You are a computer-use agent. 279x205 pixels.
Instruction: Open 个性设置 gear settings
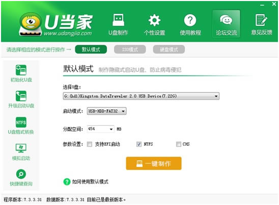pos(154,24)
